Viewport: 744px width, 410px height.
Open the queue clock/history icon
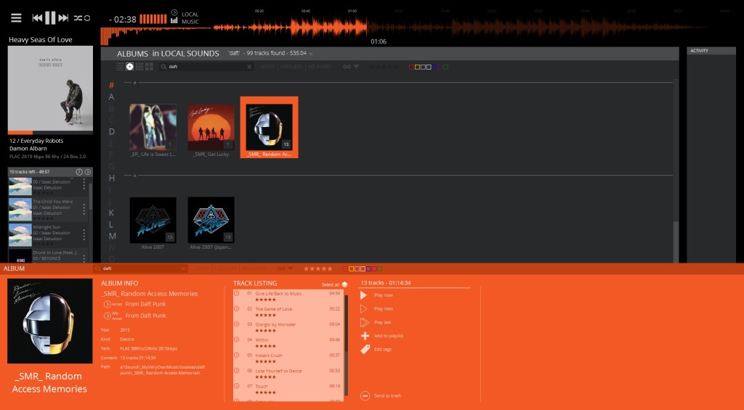pyautogui.click(x=79, y=171)
